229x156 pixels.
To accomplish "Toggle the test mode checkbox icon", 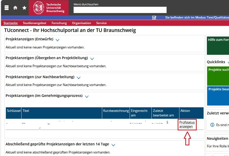I will [x=154, y=18].
